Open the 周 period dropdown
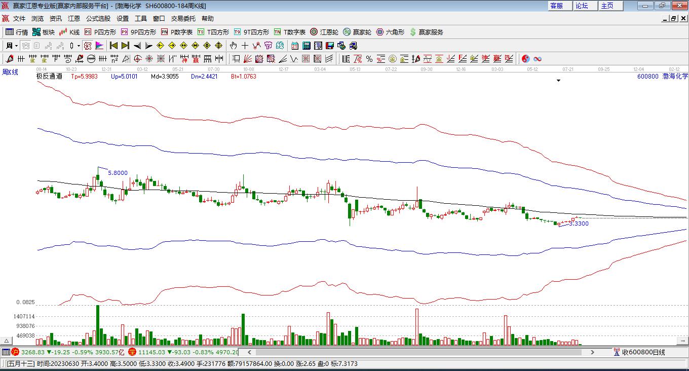Viewport: 689px width, 371px height. 12,46
